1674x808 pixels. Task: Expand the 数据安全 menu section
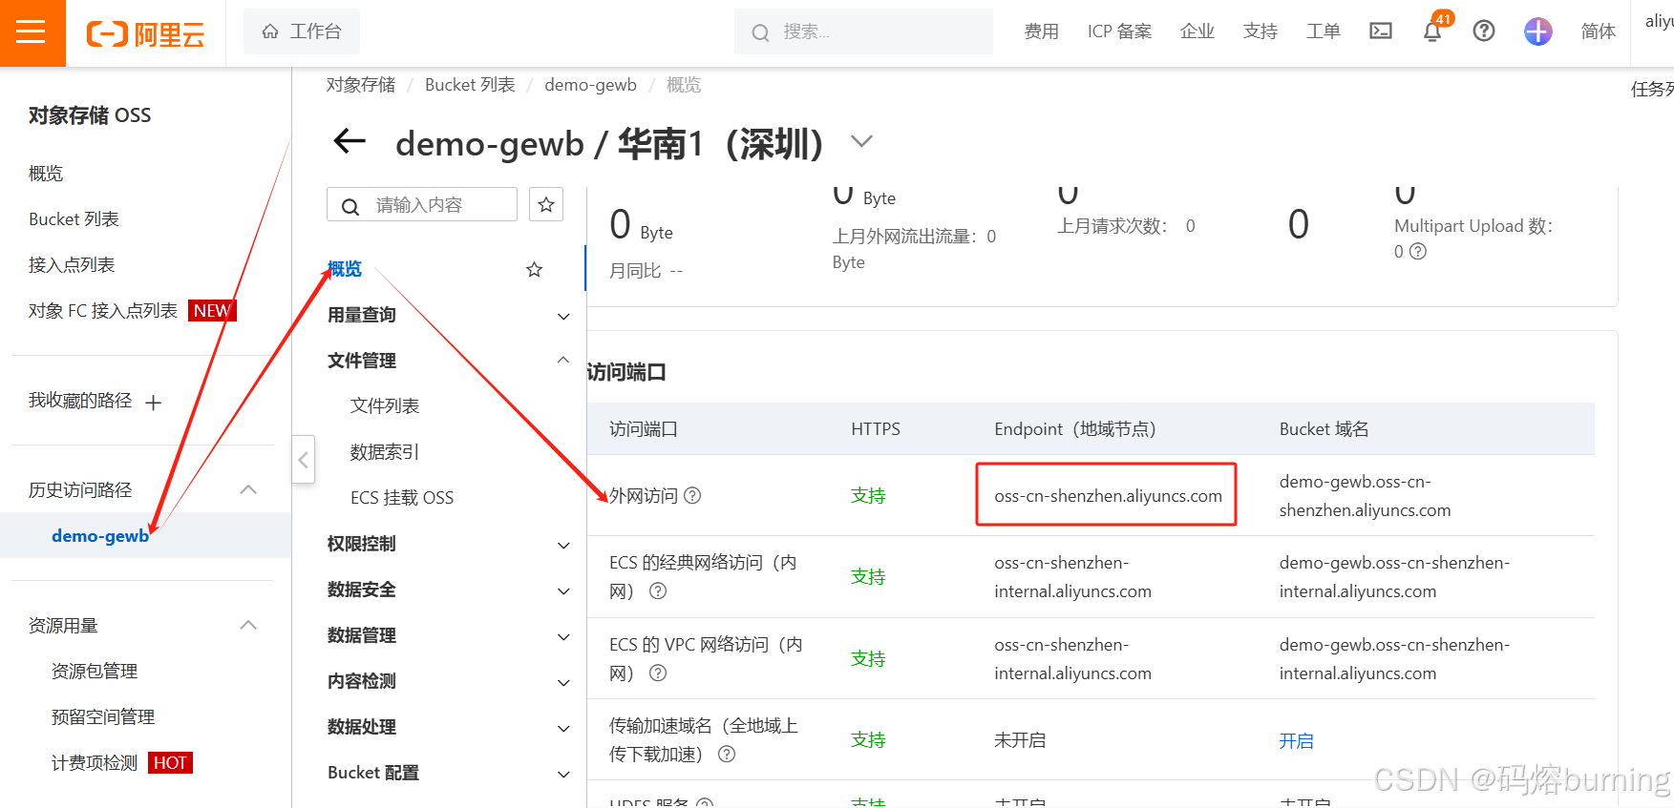click(x=563, y=590)
